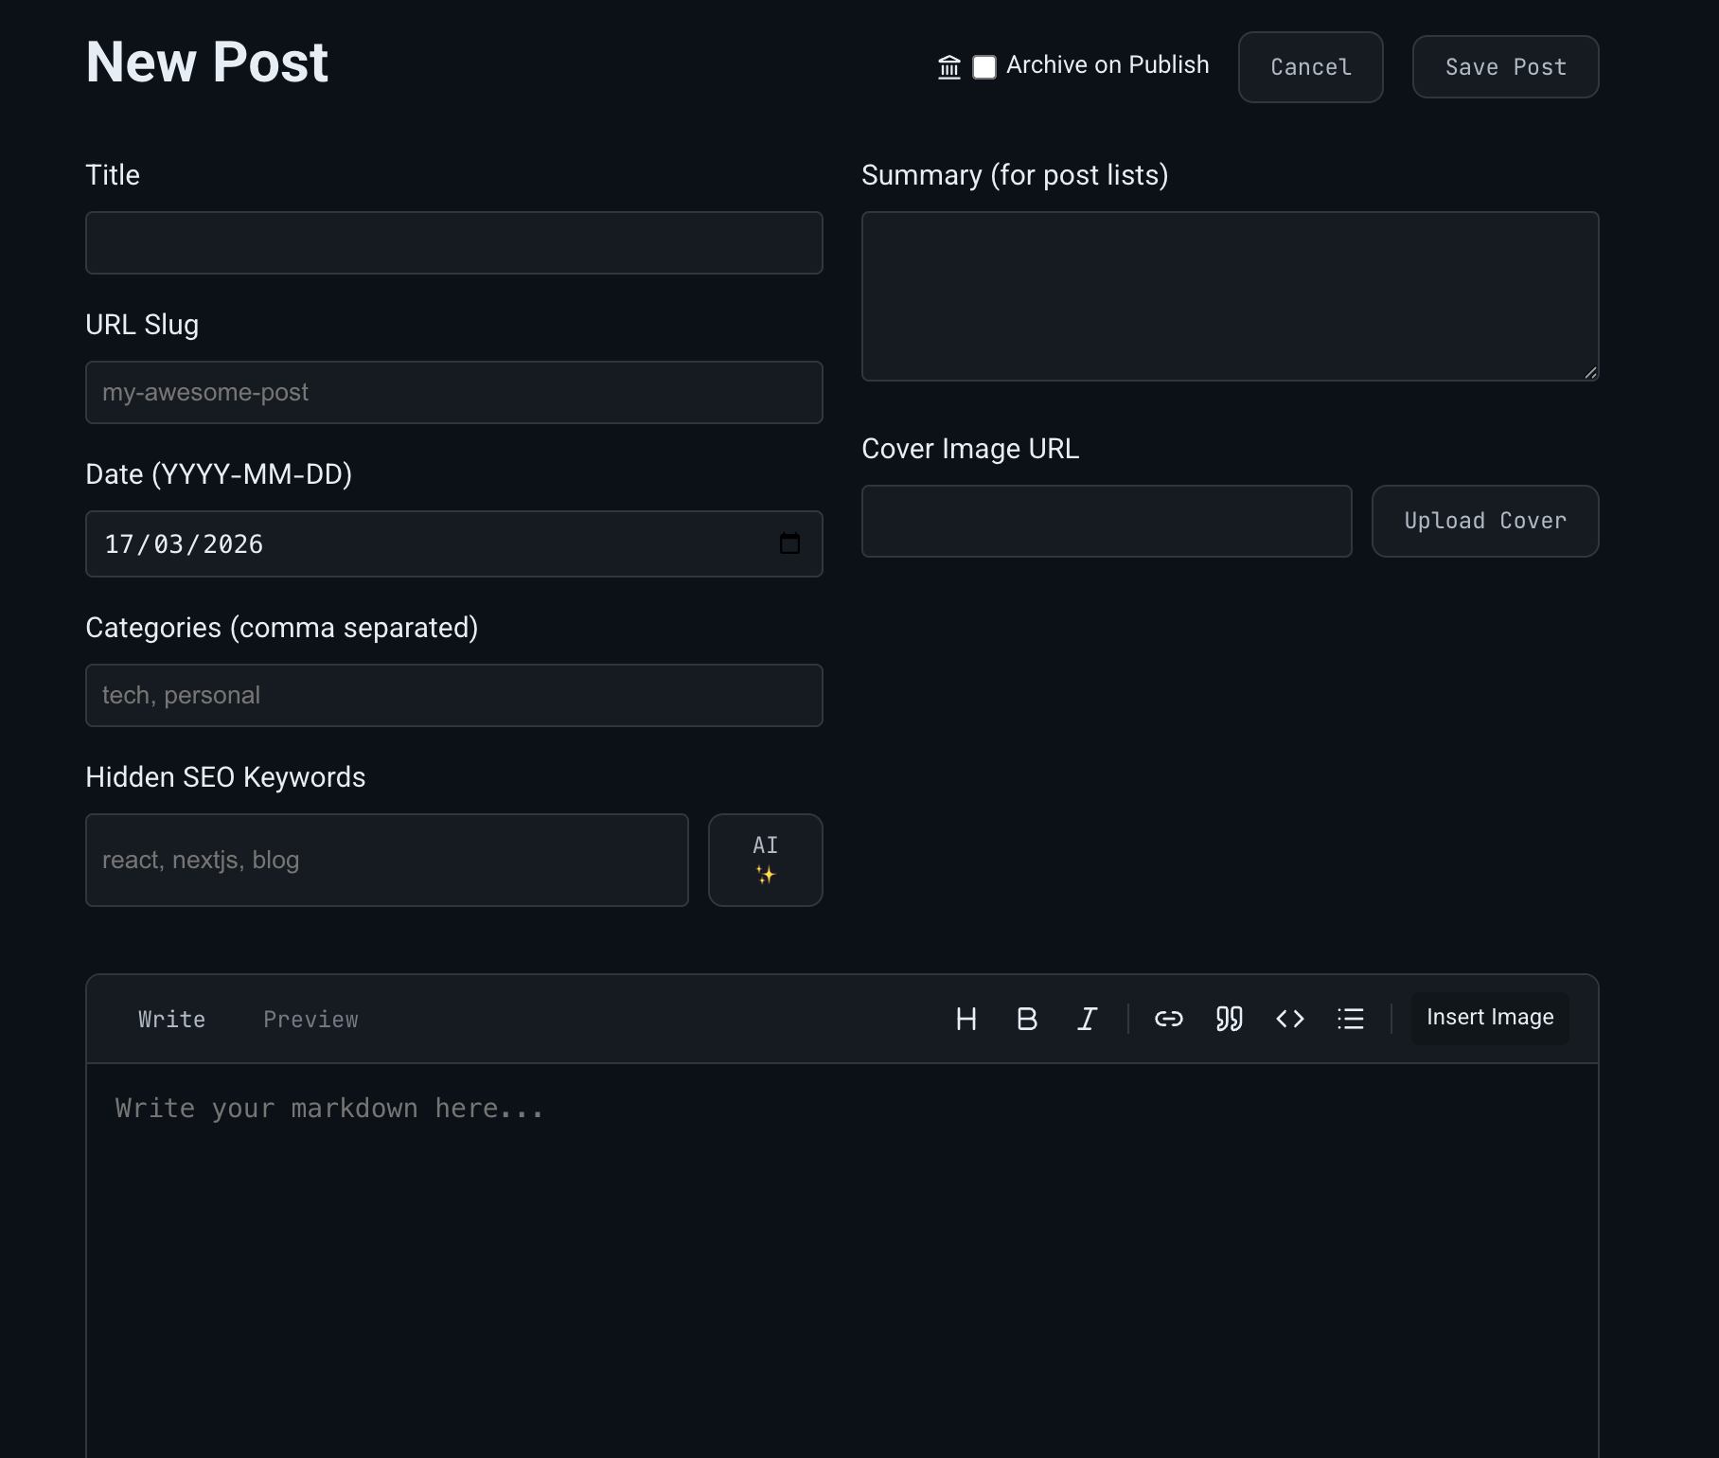Screen dimensions: 1719x1458
Task: Switch to the Preview tab
Action: 310,1020
